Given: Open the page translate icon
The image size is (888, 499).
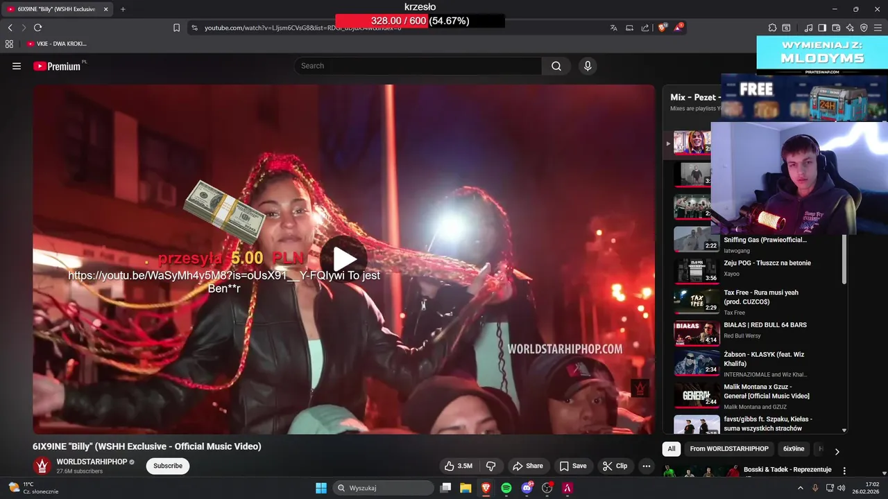Looking at the screenshot, I should [613, 28].
